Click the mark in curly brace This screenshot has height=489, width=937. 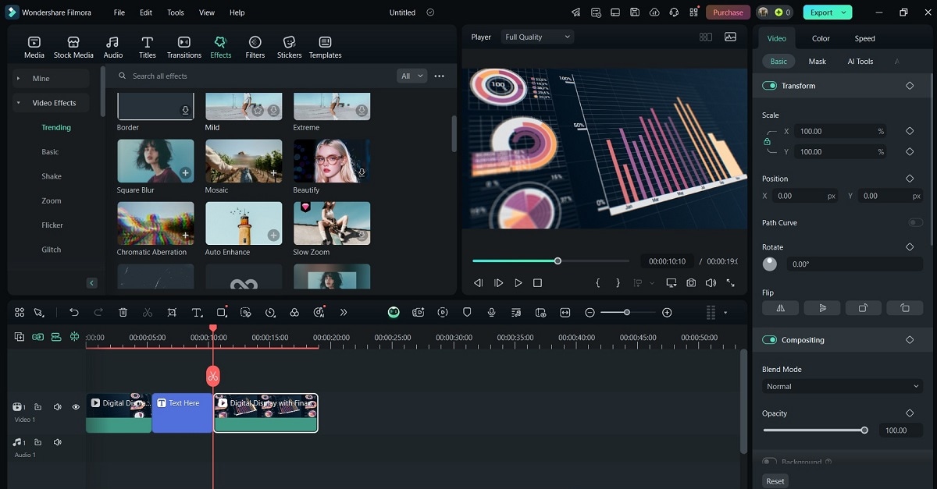[597, 283]
